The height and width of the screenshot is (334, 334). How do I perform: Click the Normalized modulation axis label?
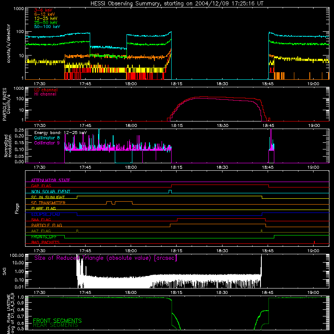pyautogui.click(x=8, y=146)
